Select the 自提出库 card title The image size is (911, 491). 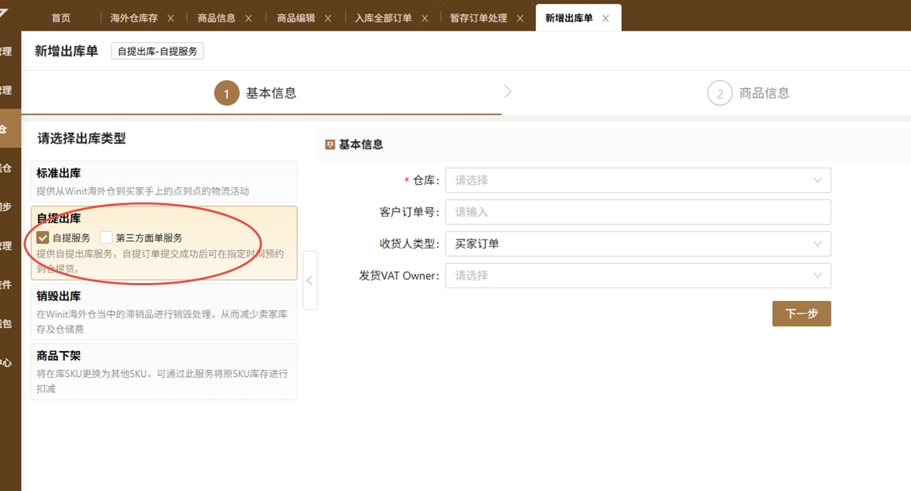[x=59, y=219]
